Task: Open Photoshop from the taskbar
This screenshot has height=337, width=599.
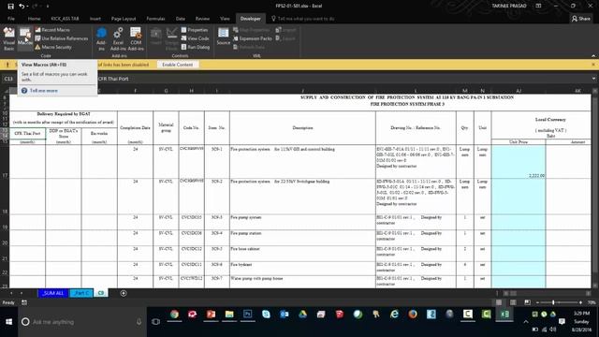Action: [247, 315]
